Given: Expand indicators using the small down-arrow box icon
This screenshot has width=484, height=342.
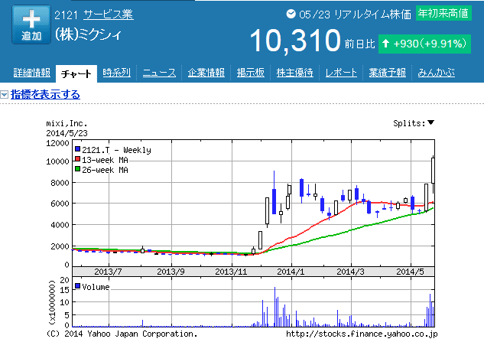Looking at the screenshot, I should [4, 95].
